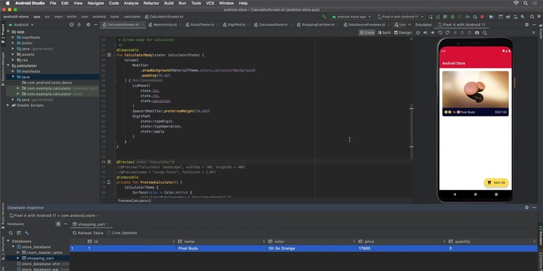
Task: Click the gutter icon beside the @Preview line
Action: pyautogui.click(x=109, y=162)
